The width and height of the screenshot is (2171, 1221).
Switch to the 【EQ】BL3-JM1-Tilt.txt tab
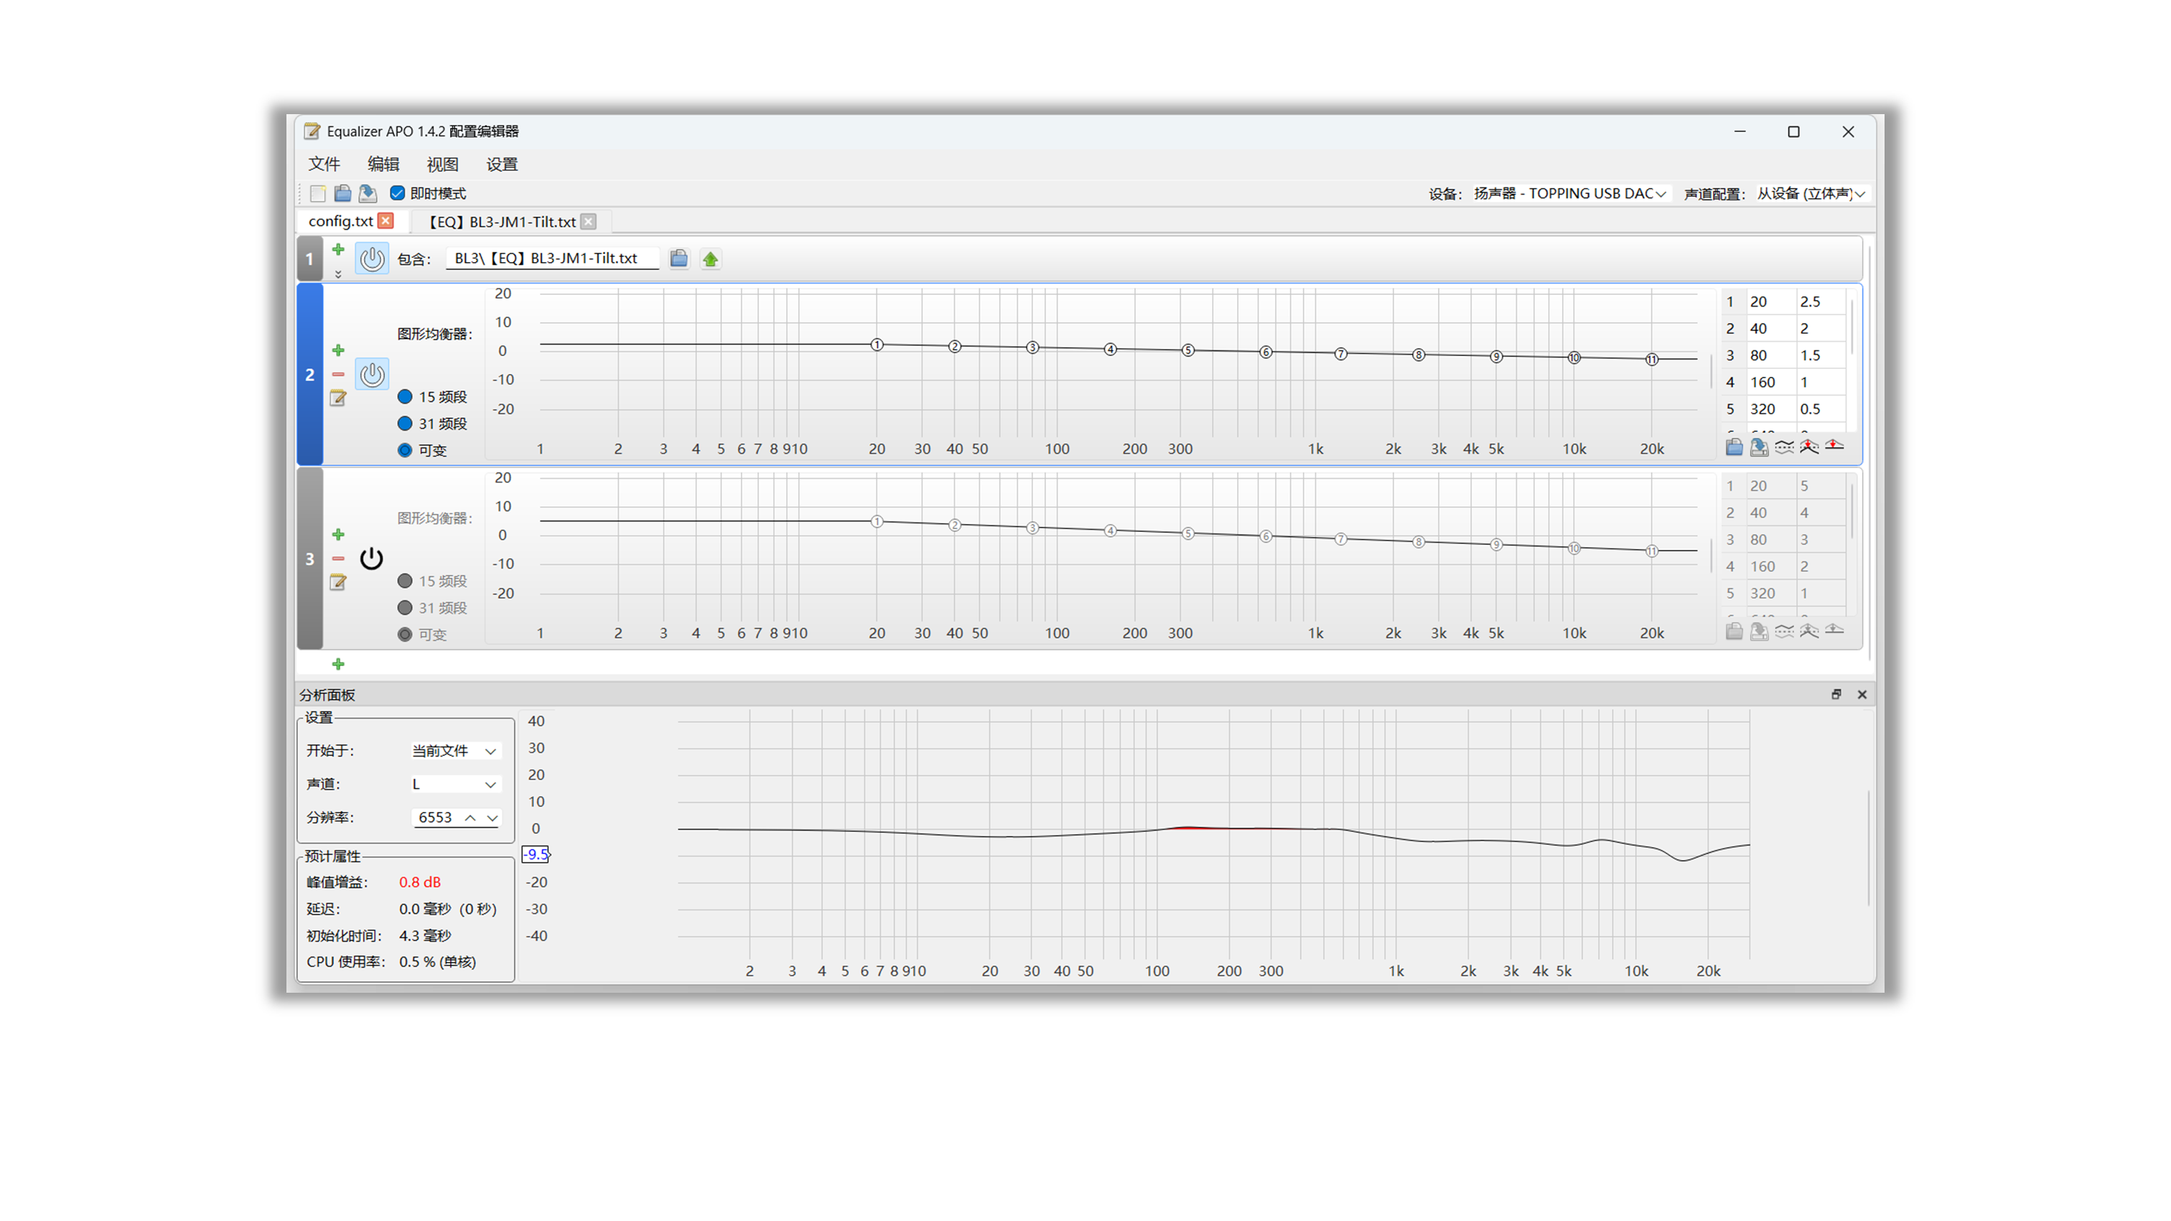tap(503, 222)
